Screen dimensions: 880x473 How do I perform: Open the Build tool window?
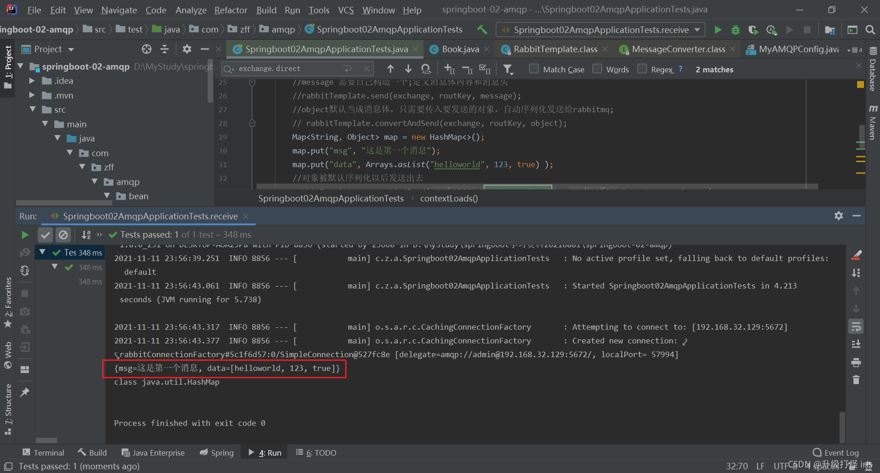[x=92, y=453]
